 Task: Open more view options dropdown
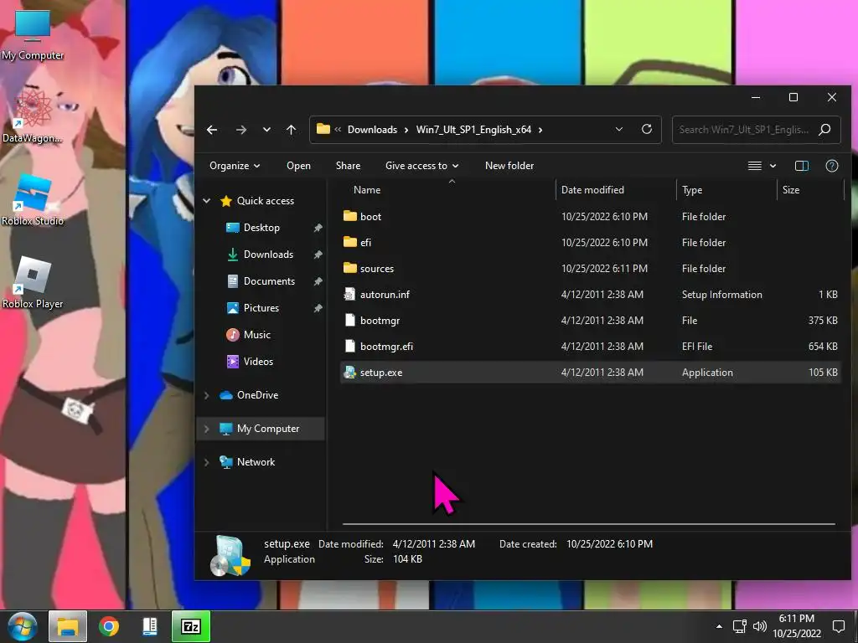[x=773, y=166]
